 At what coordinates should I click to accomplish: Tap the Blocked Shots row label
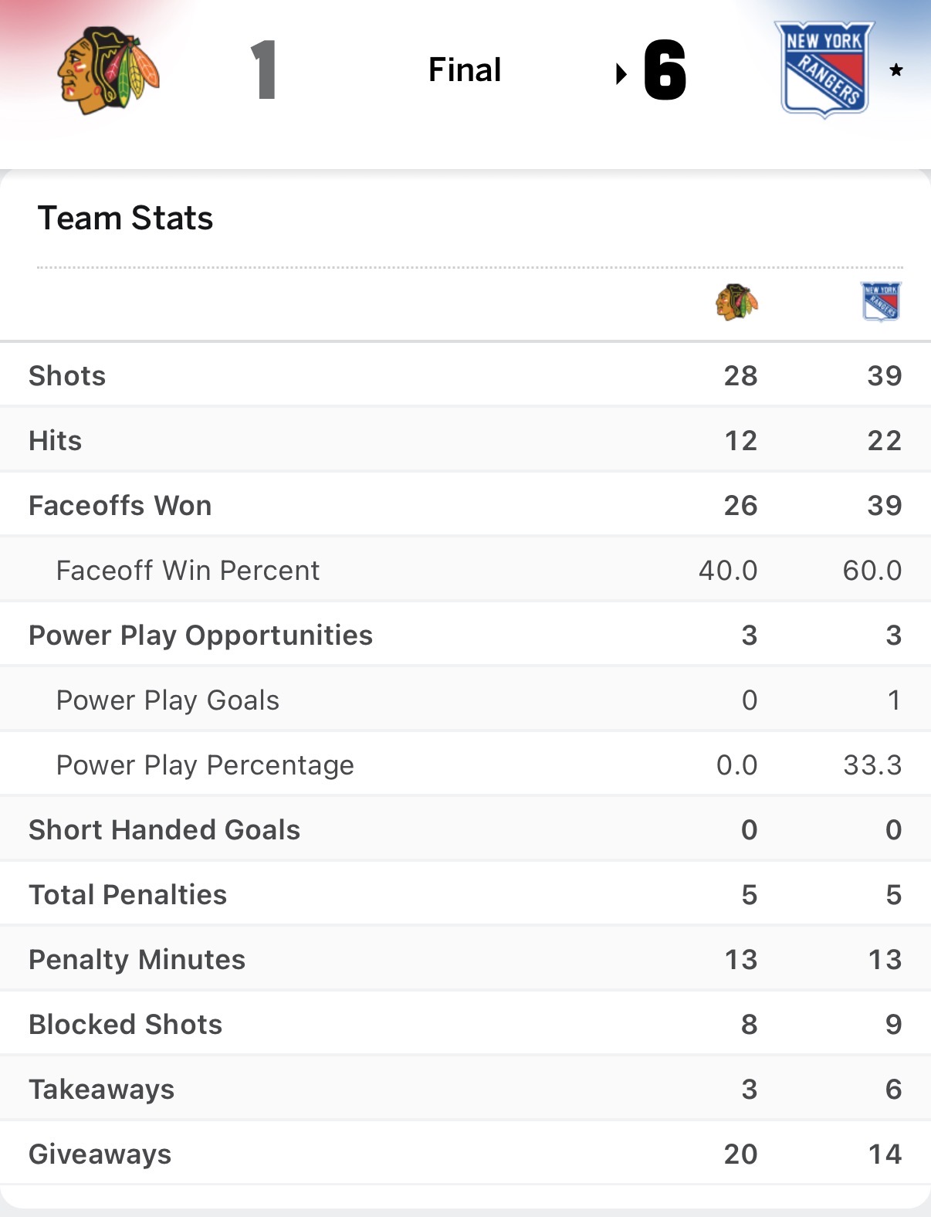point(126,1025)
